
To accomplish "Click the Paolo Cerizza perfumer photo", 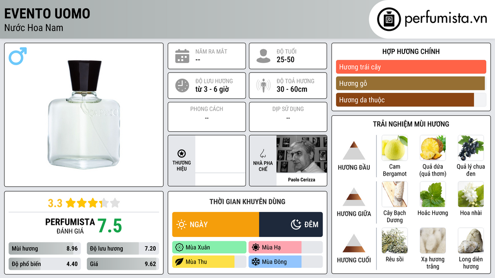I will [302, 154].
